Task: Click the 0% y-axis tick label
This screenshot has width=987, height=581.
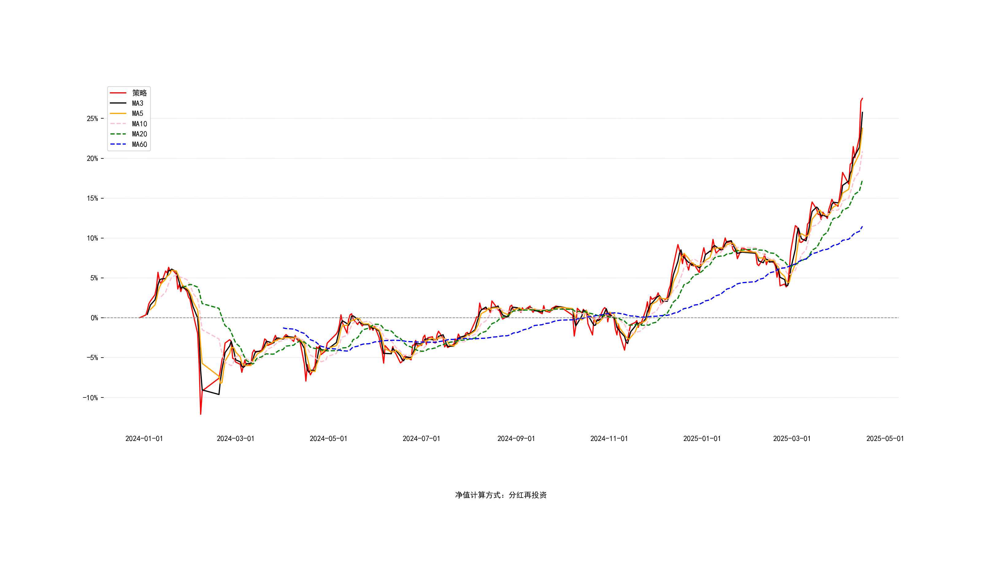Action: 94,318
